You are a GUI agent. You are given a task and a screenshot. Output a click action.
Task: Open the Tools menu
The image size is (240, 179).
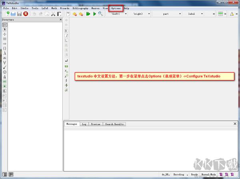(35, 8)
